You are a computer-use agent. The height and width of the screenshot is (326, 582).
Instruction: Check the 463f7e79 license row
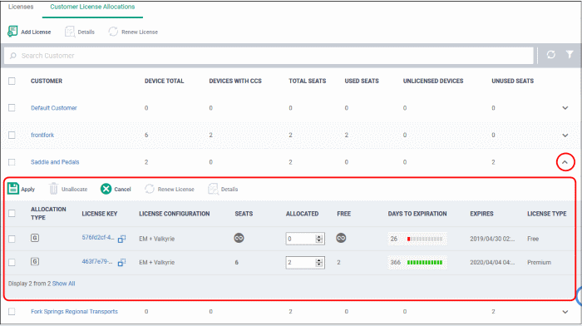(12, 263)
